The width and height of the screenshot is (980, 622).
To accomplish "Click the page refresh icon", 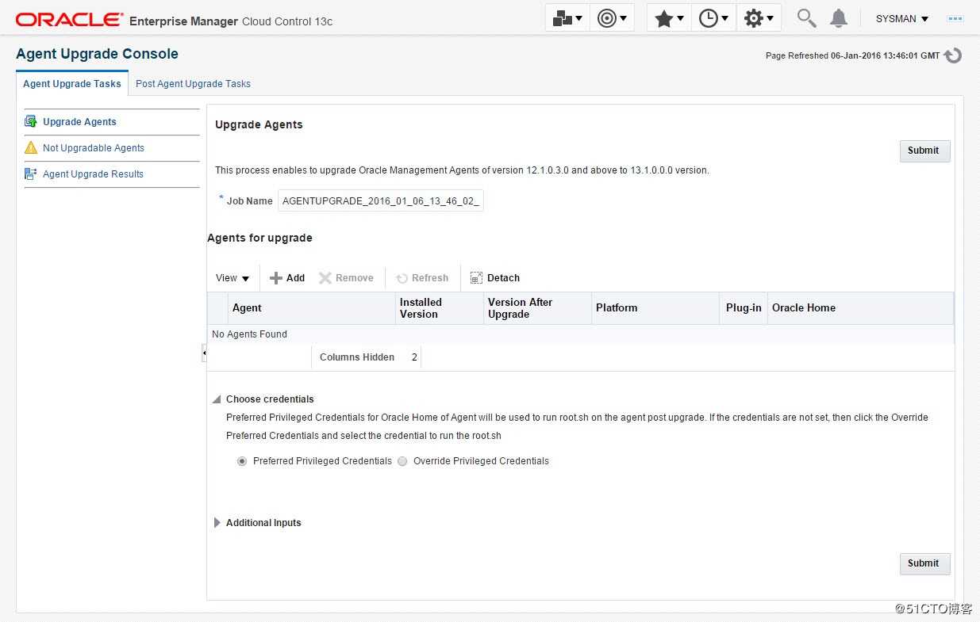I will coord(953,55).
